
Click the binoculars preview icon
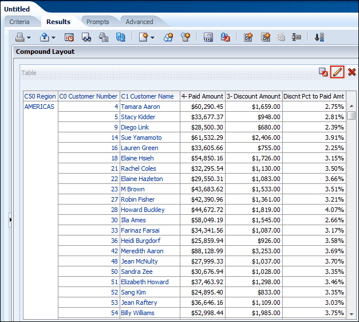(86, 37)
